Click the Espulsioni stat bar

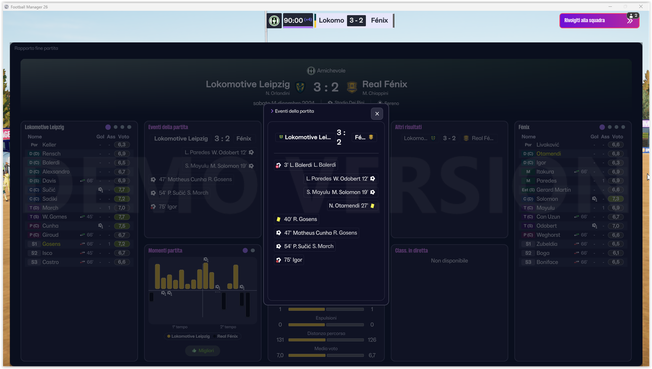coord(326,325)
